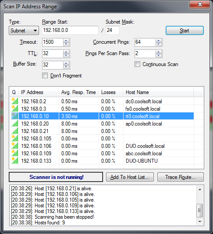Viewport: 213px width, 234px height.
Task: Open the Type Subnet dropdown
Action: click(x=24, y=31)
